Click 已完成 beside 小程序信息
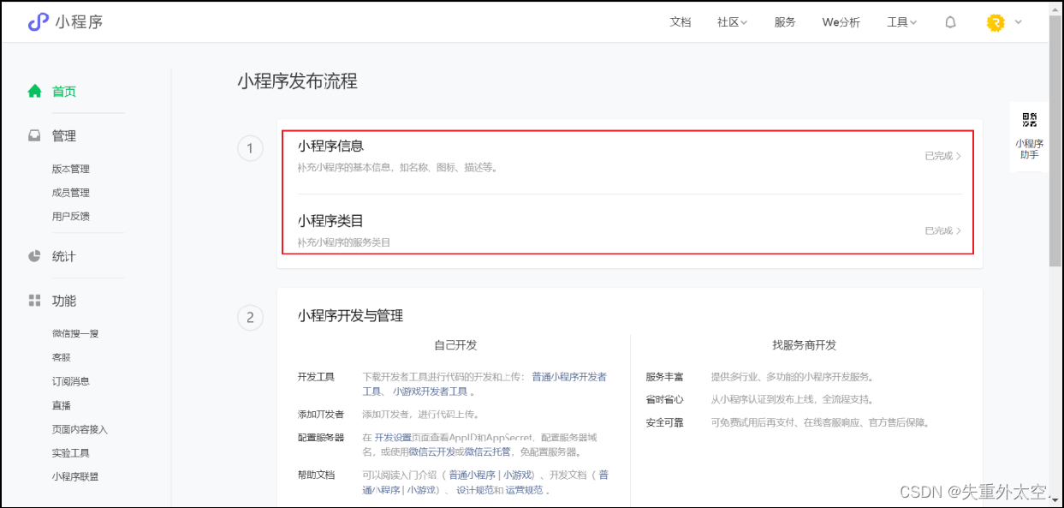1064x508 pixels. click(941, 158)
